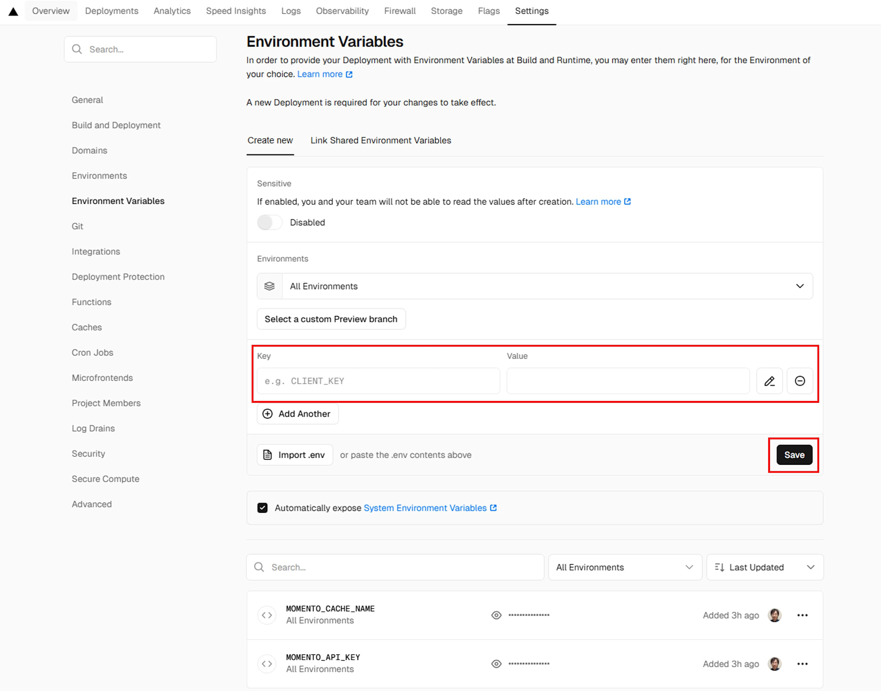This screenshot has height=691, width=881.
Task: Open Git settings
Action: [x=78, y=226]
